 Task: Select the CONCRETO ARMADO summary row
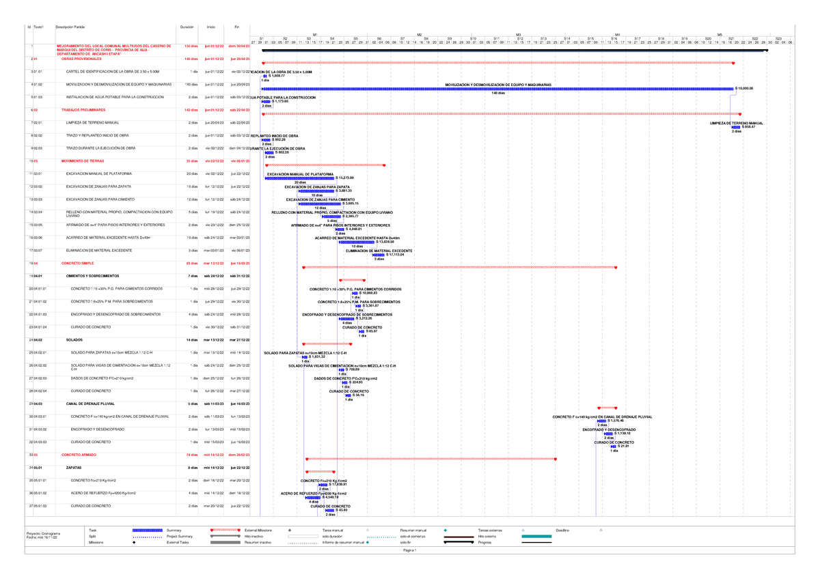pyautogui.click(x=79, y=454)
